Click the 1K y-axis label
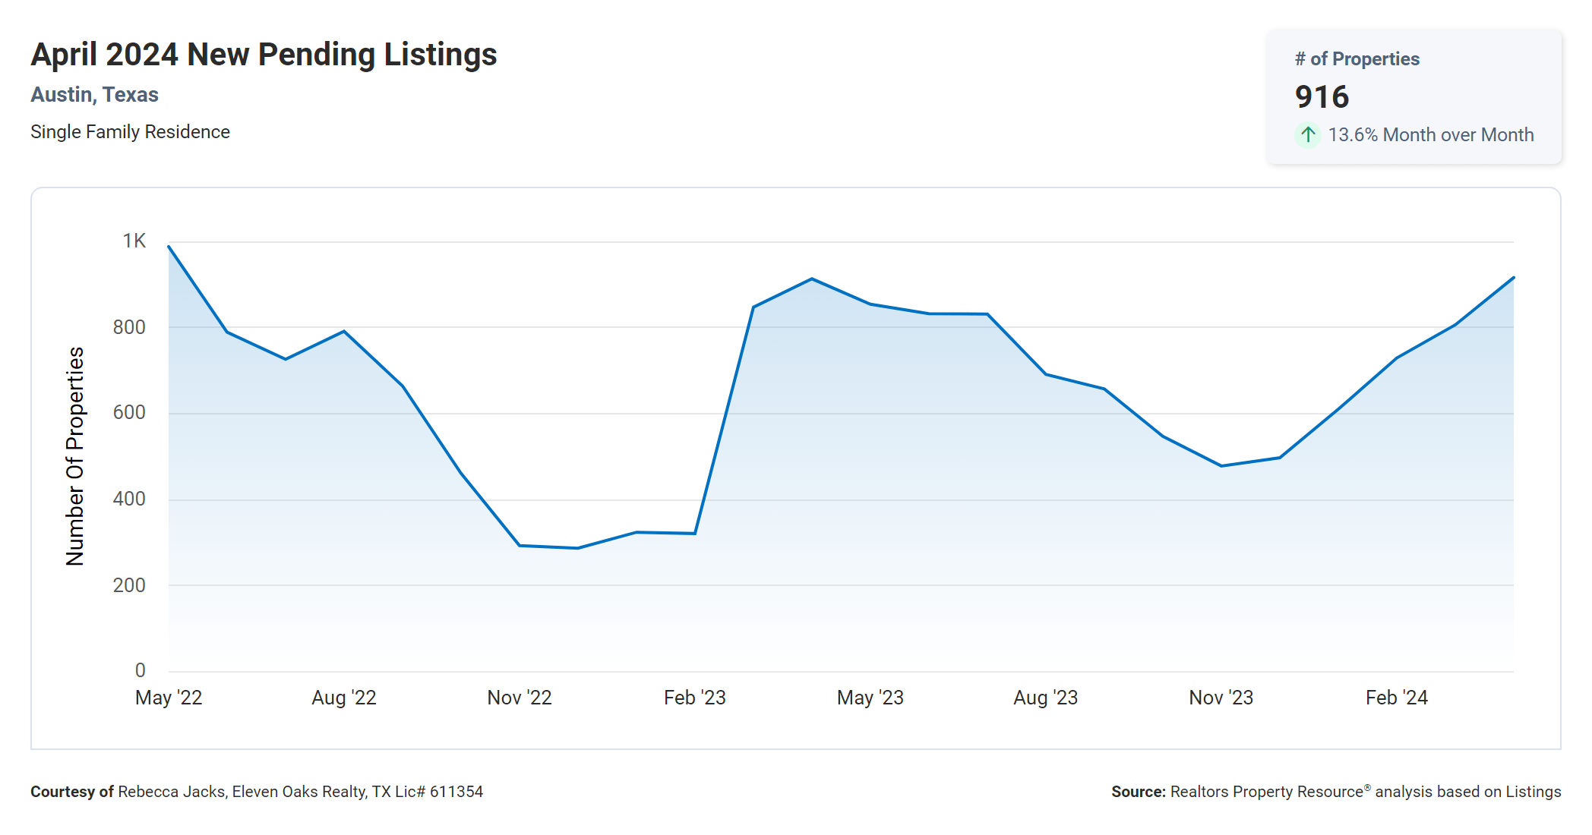 point(134,241)
